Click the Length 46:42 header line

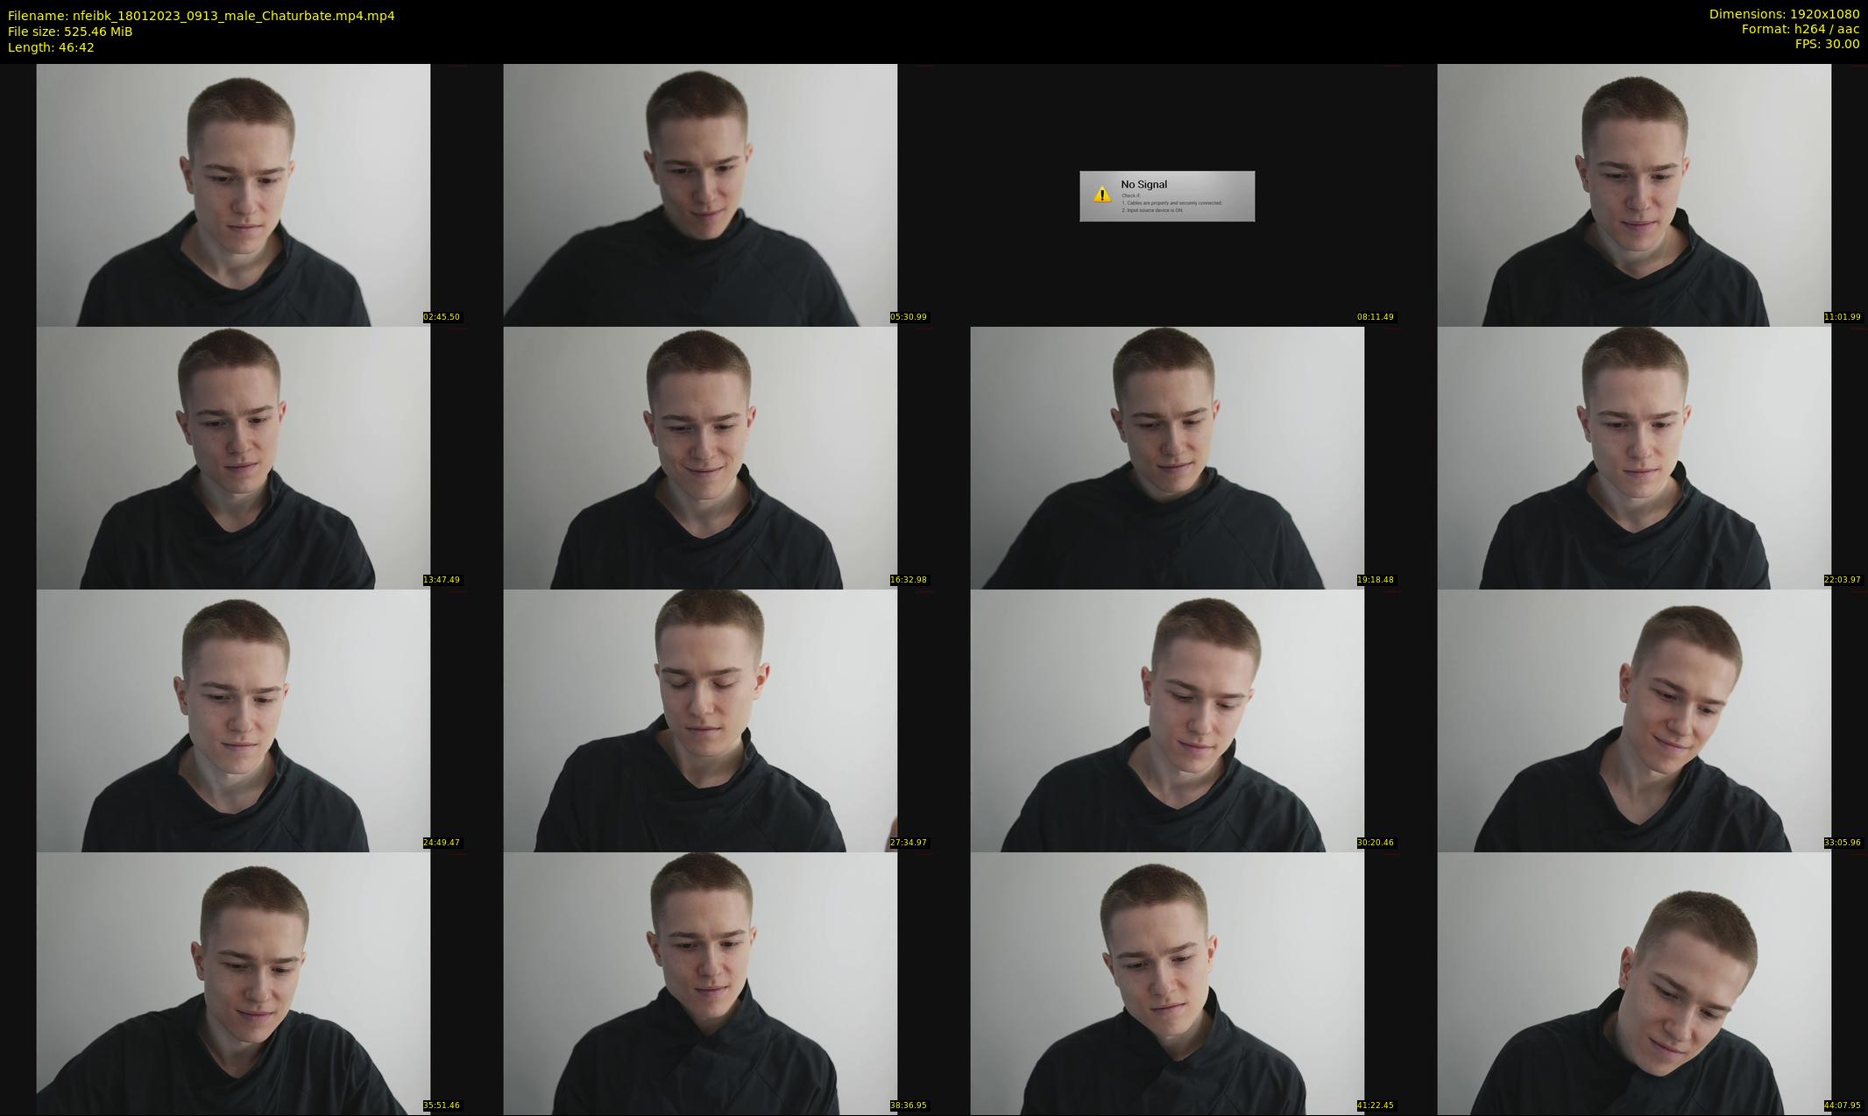(x=51, y=47)
